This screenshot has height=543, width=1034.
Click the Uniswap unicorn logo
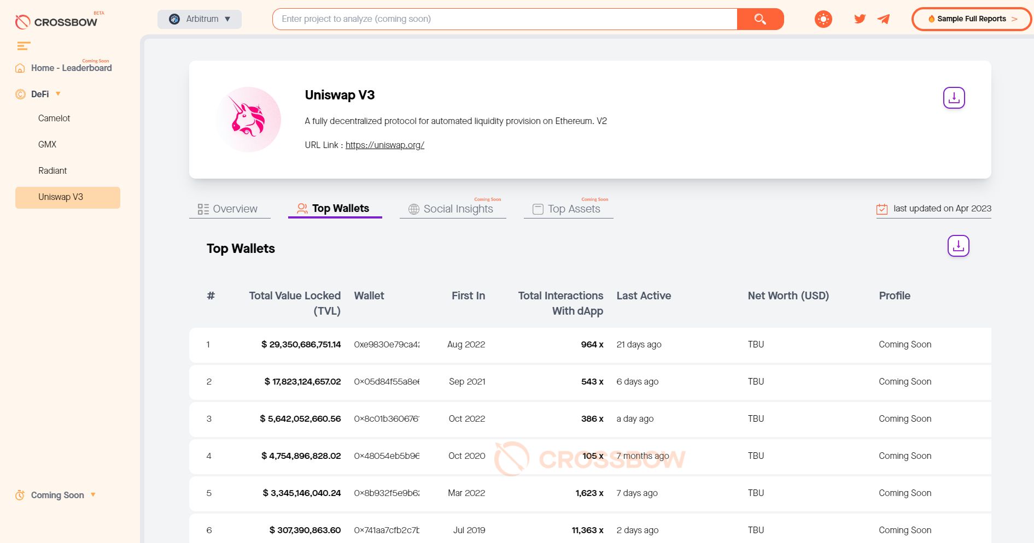(248, 120)
